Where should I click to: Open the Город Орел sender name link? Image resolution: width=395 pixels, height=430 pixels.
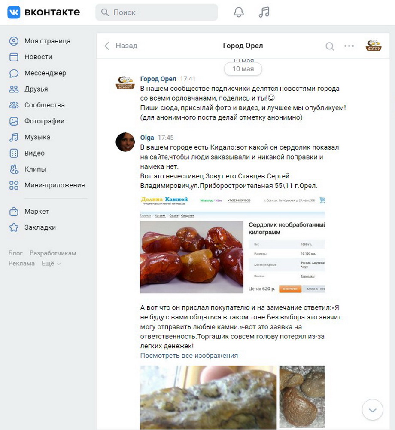(158, 79)
